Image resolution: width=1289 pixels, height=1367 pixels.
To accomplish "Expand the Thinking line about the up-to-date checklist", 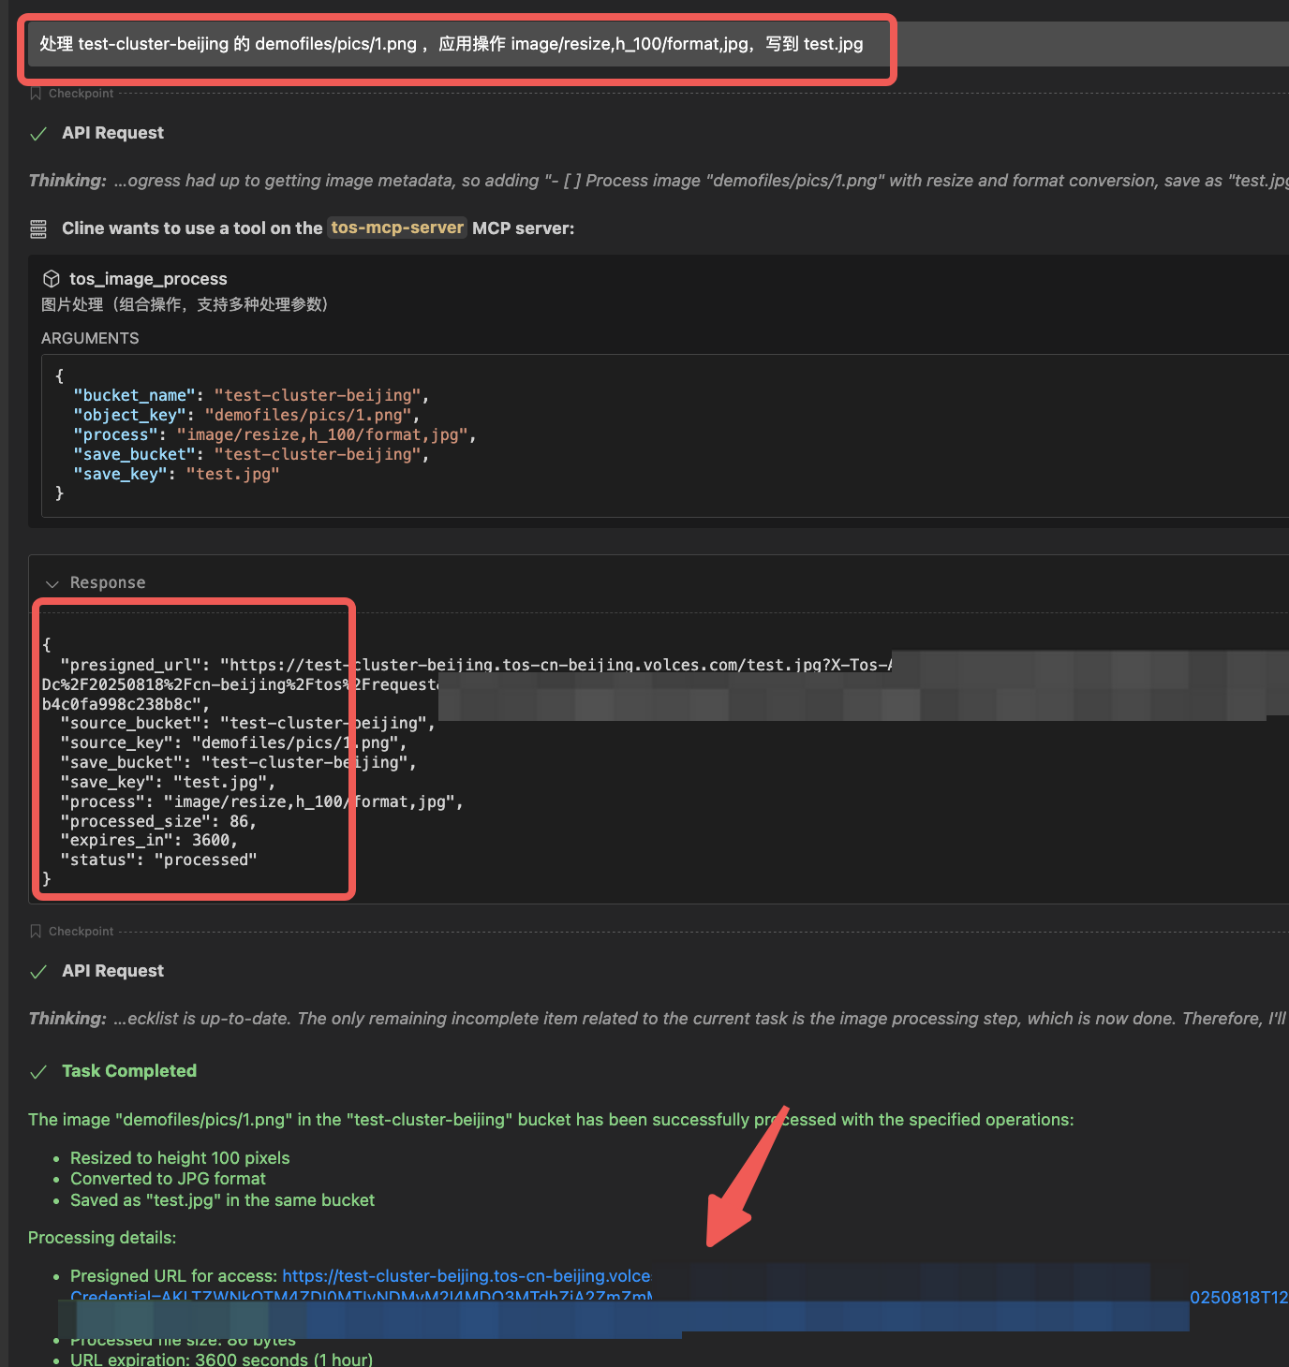I will pos(656,1019).
